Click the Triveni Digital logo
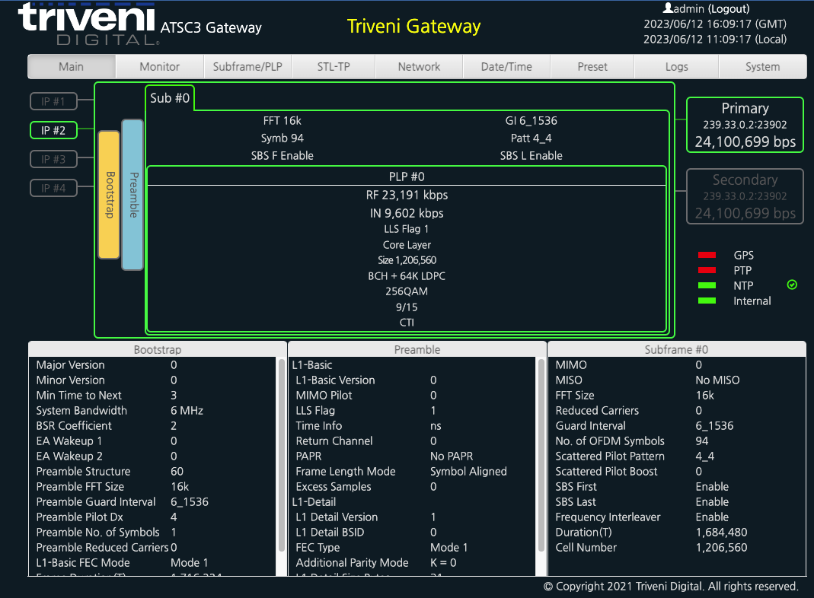The width and height of the screenshot is (814, 598). point(87,24)
